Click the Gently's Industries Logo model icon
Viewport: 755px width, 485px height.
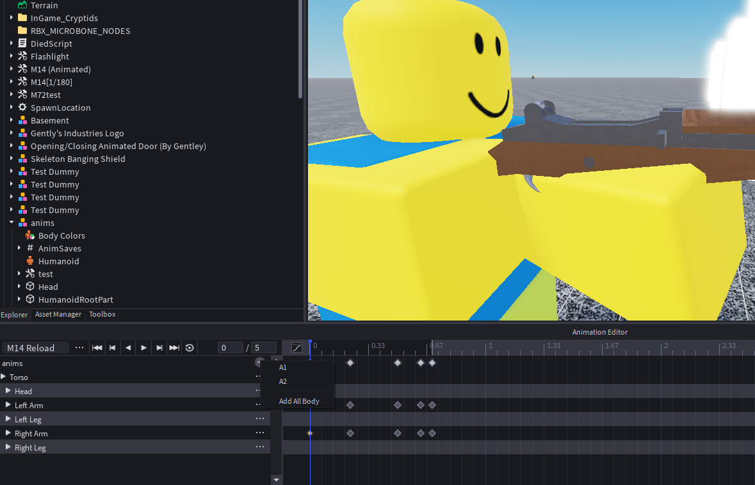pos(22,133)
